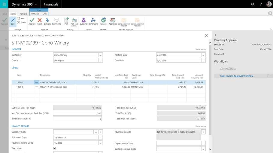
Task: Click the Edit pencil icon
Action: pyautogui.click(x=13, y=22)
